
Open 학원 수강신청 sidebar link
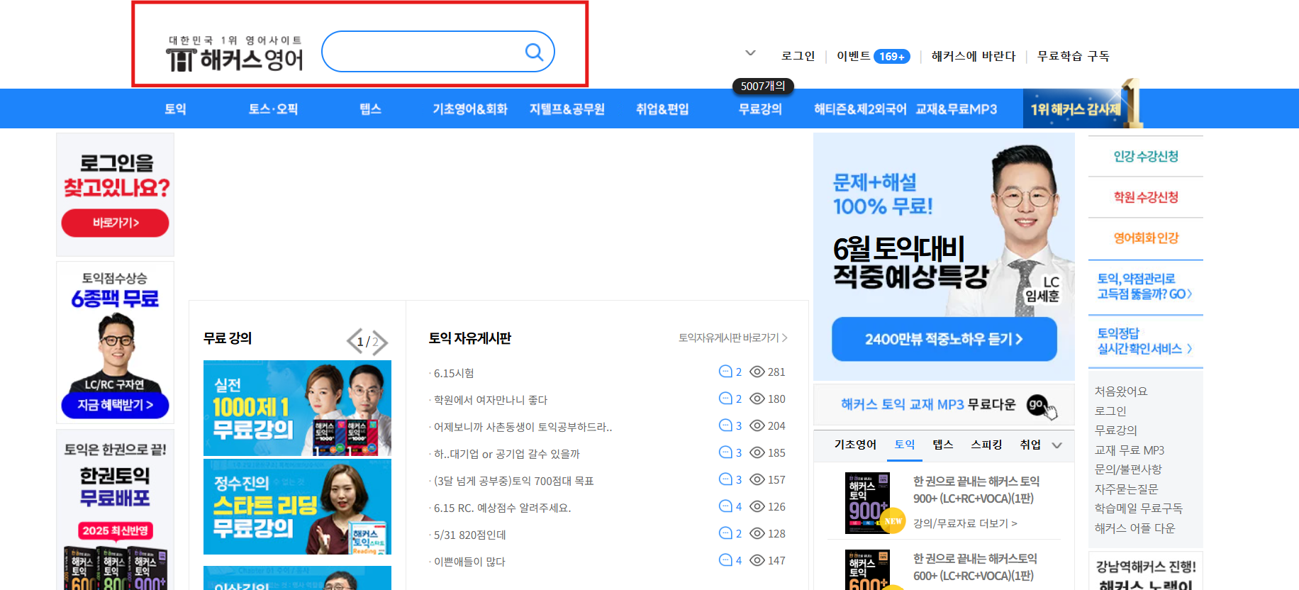click(x=1146, y=197)
